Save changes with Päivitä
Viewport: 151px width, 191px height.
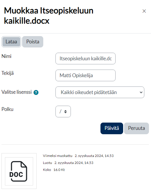click(112, 128)
